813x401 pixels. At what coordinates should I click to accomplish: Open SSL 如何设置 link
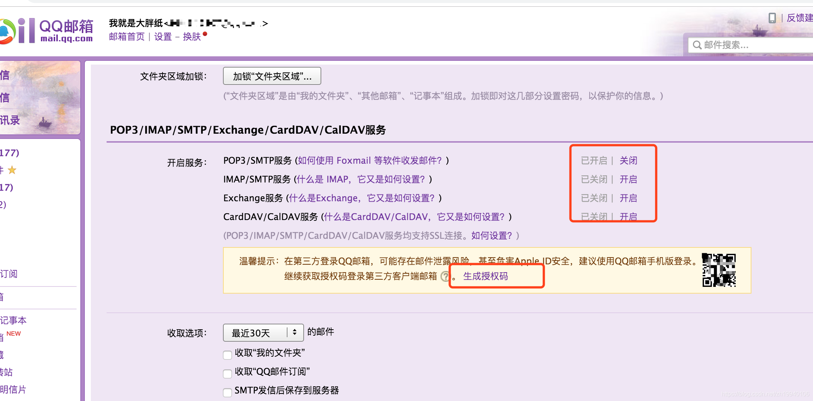pos(492,236)
